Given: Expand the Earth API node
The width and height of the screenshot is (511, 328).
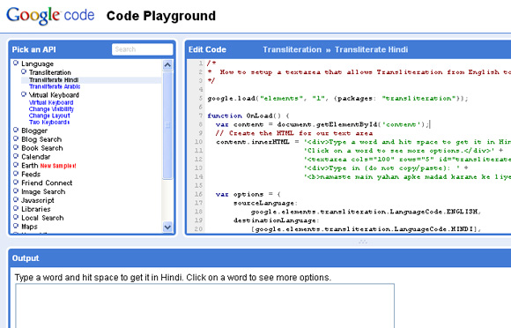Looking at the screenshot, I should pyautogui.click(x=16, y=165).
